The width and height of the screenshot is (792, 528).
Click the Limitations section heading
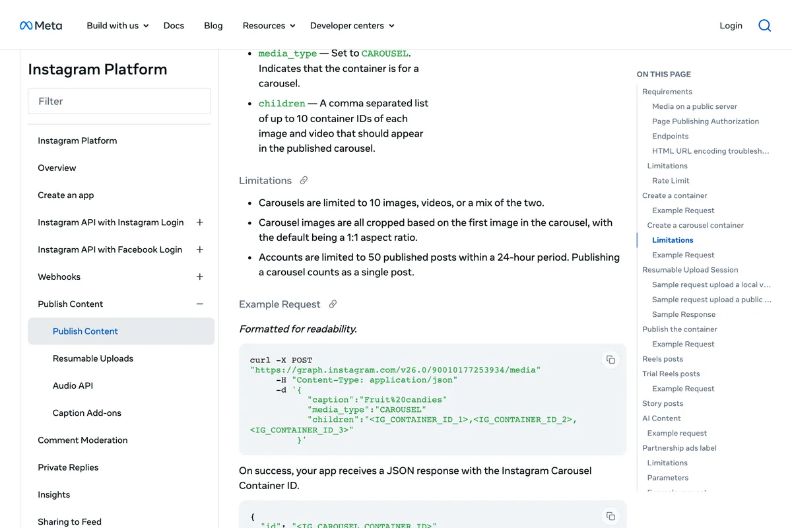[x=265, y=180]
